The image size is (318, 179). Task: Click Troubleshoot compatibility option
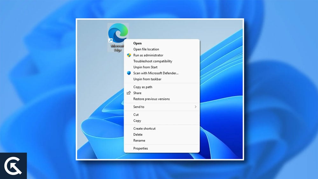(153, 61)
